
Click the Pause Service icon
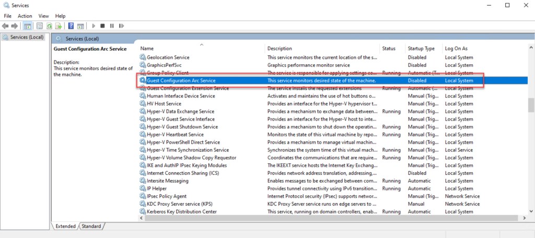tap(112, 26)
